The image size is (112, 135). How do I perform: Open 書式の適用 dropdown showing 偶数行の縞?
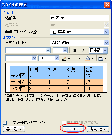click(x=107, y=43)
